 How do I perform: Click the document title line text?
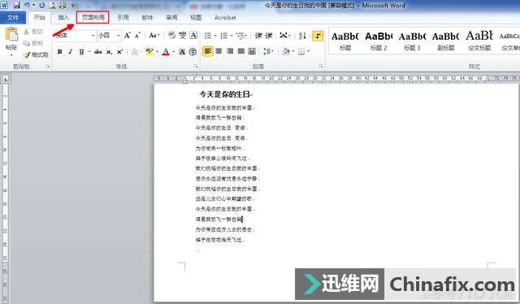225,94
